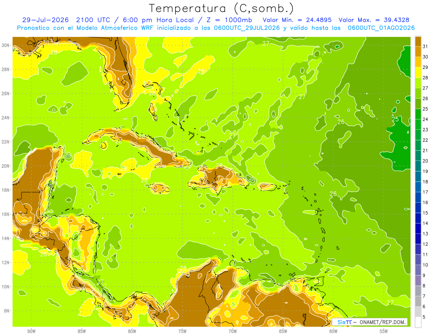Click the colorbar tick label "5"
Viewport: 435px width, 336px height.
(424, 317)
